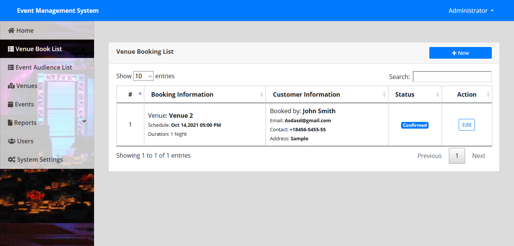
Task: Open the Administrator dropdown menu
Action: point(471,11)
